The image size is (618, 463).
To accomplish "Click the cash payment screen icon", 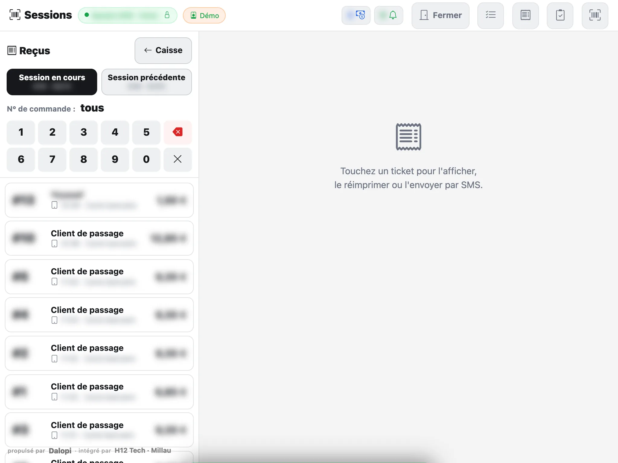I will (x=356, y=15).
